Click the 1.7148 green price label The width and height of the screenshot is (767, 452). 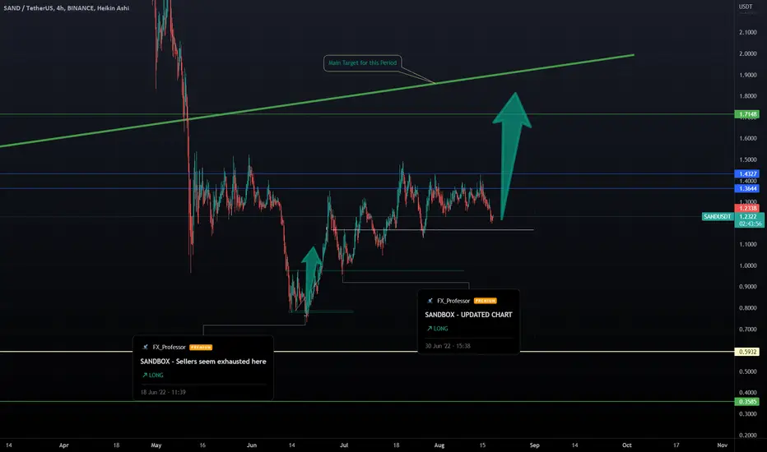[x=747, y=114]
